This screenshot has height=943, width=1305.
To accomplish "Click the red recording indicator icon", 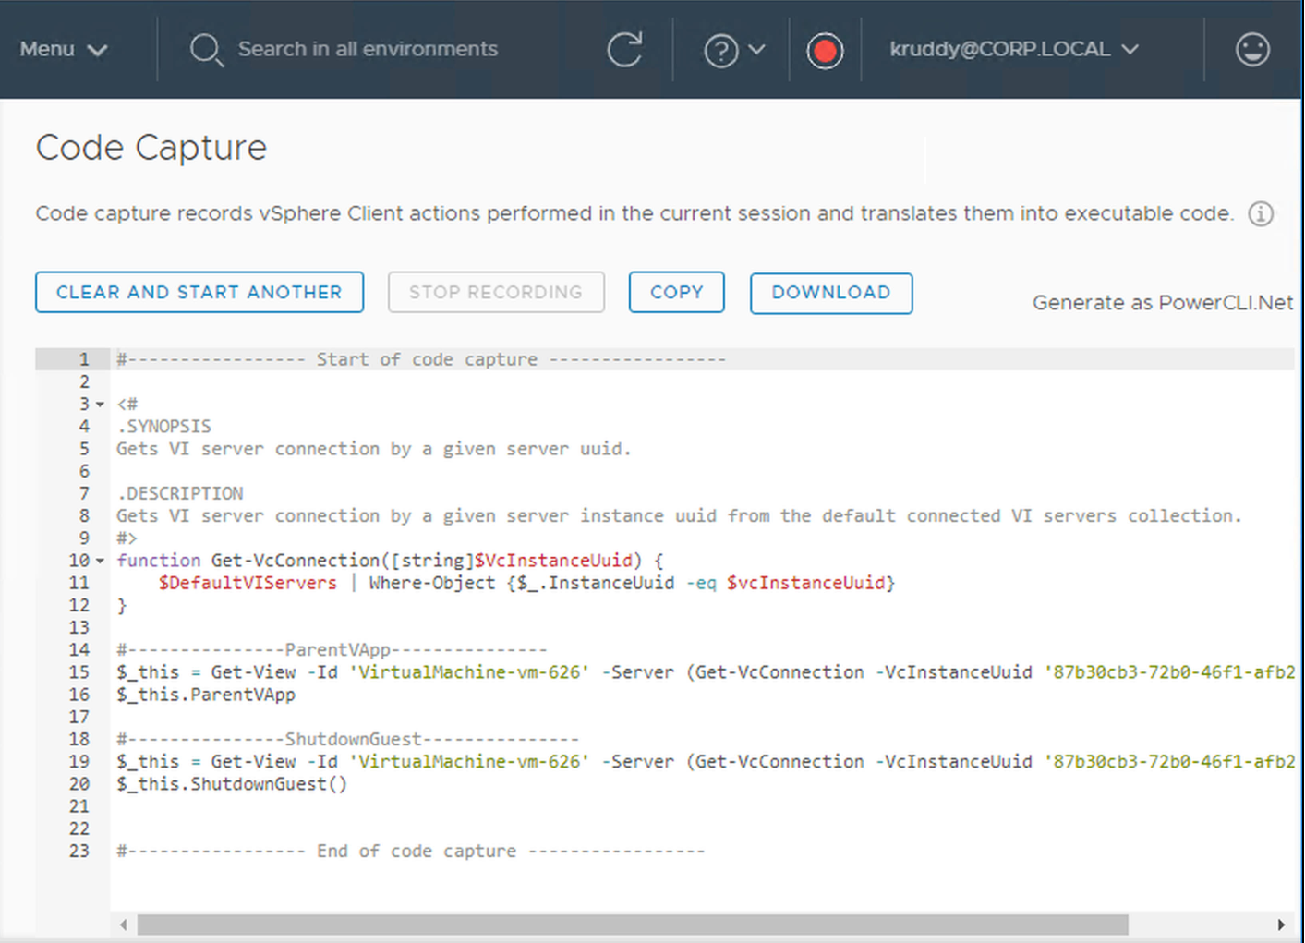I will click(x=825, y=51).
